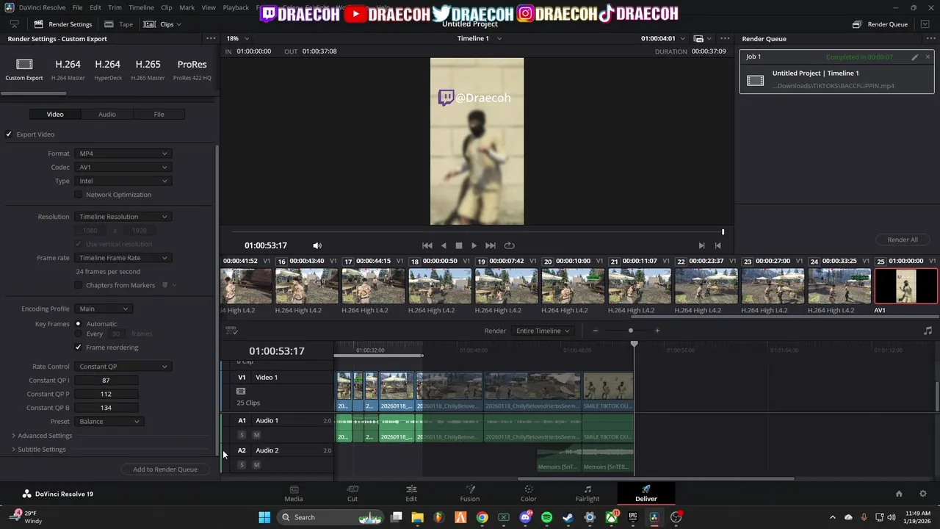Open the Media page
The height and width of the screenshot is (529, 940).
click(294, 493)
